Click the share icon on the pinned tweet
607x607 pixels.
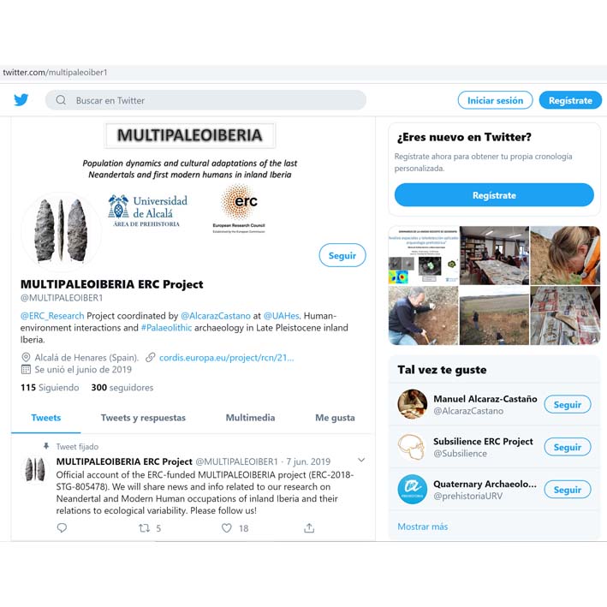click(x=309, y=527)
